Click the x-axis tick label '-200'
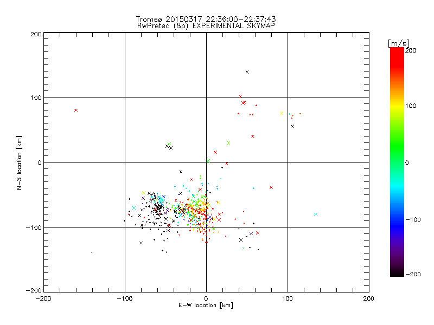The image size is (434, 325). click(x=43, y=298)
